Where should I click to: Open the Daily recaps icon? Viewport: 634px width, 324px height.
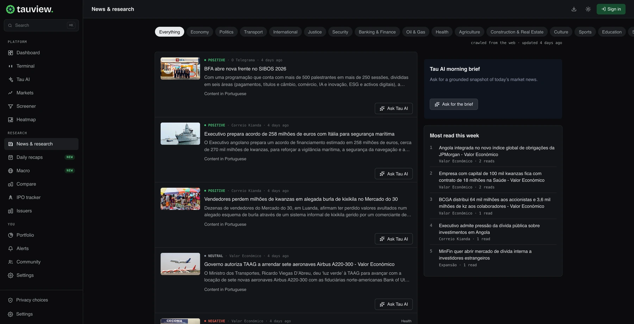(11, 157)
